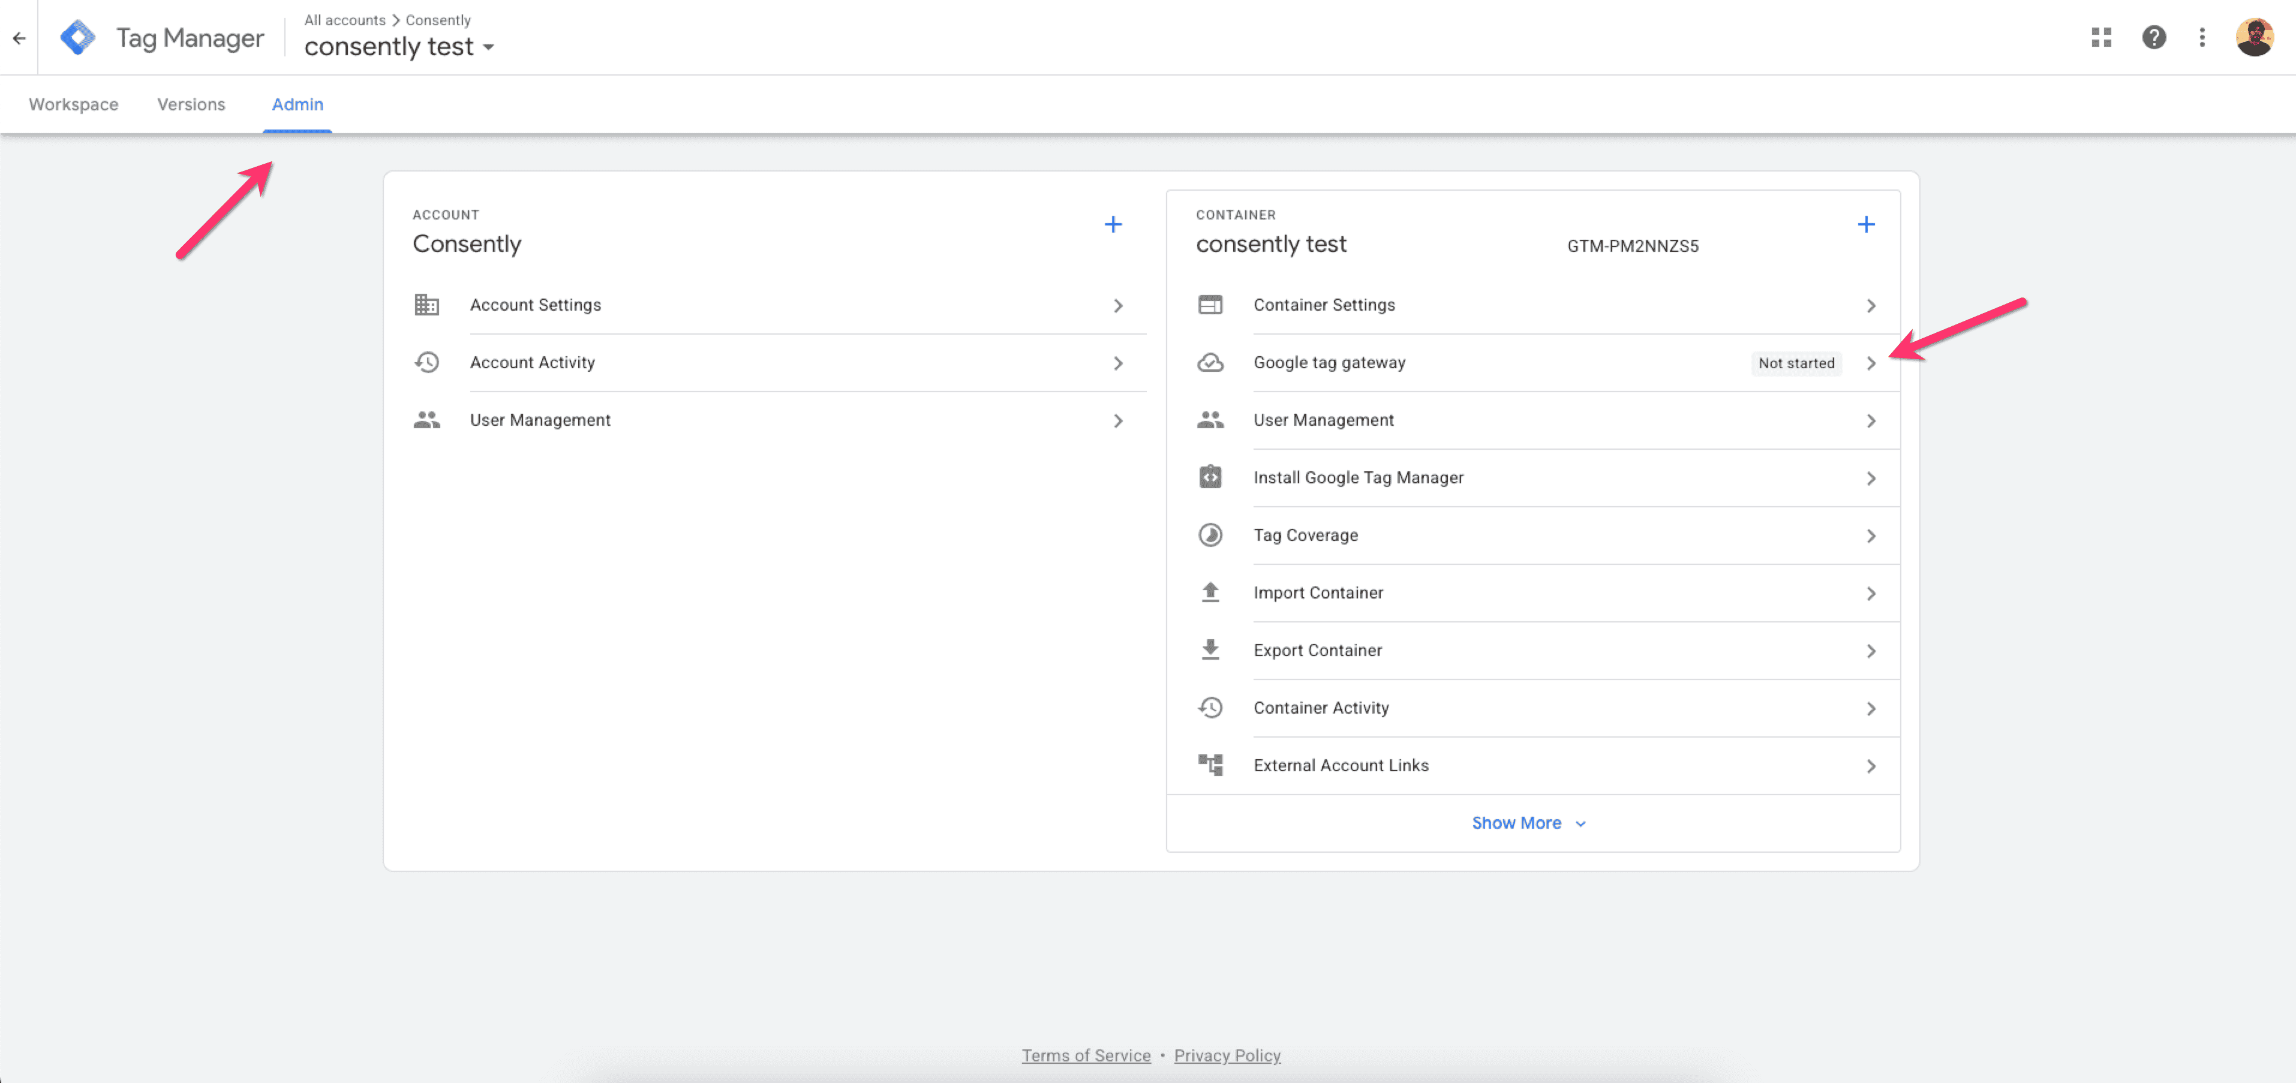Image resolution: width=2296 pixels, height=1083 pixels.
Task: Expand Container Settings chevron
Action: click(1871, 306)
